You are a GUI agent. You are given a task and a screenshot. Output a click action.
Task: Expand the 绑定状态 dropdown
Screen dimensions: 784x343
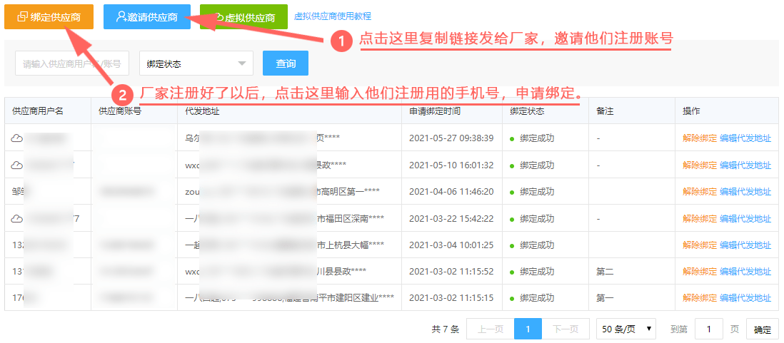click(x=196, y=63)
